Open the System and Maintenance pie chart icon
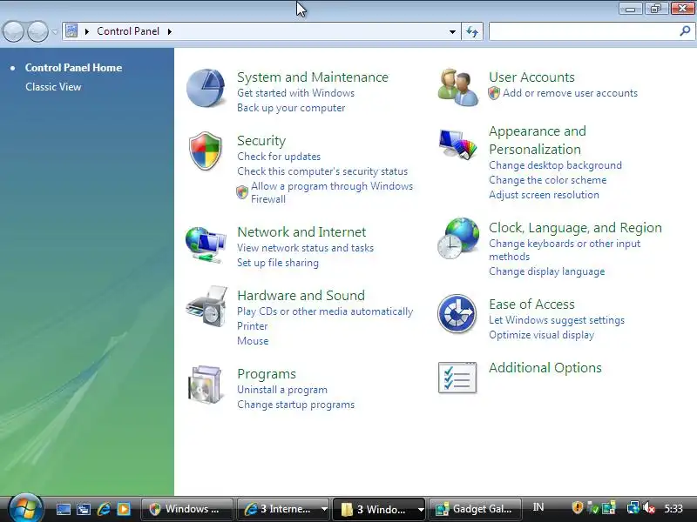Image resolution: width=697 pixels, height=522 pixels. (206, 88)
